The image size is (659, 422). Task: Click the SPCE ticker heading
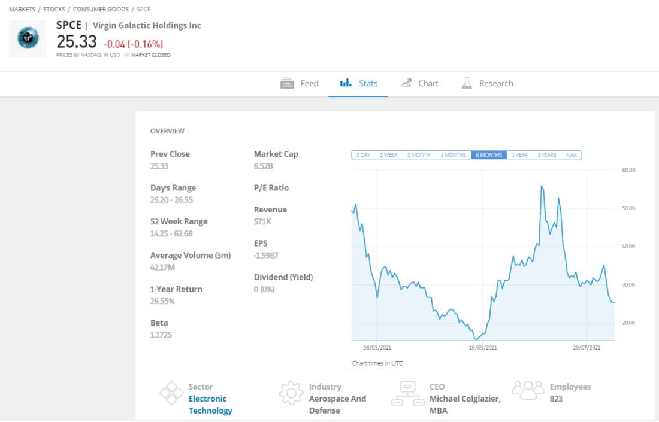(x=69, y=25)
